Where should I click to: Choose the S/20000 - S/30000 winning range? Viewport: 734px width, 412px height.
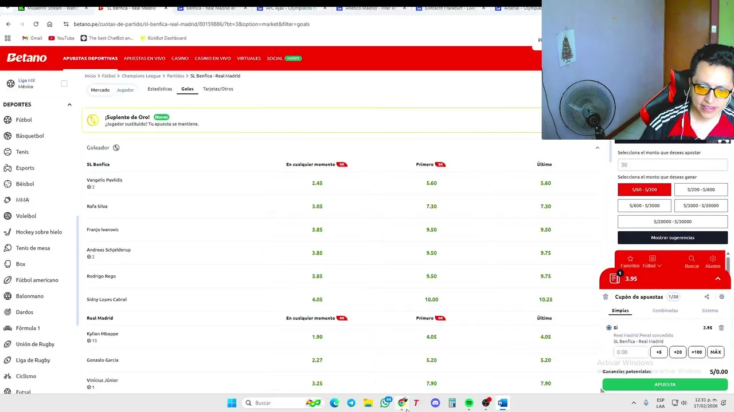click(x=673, y=221)
